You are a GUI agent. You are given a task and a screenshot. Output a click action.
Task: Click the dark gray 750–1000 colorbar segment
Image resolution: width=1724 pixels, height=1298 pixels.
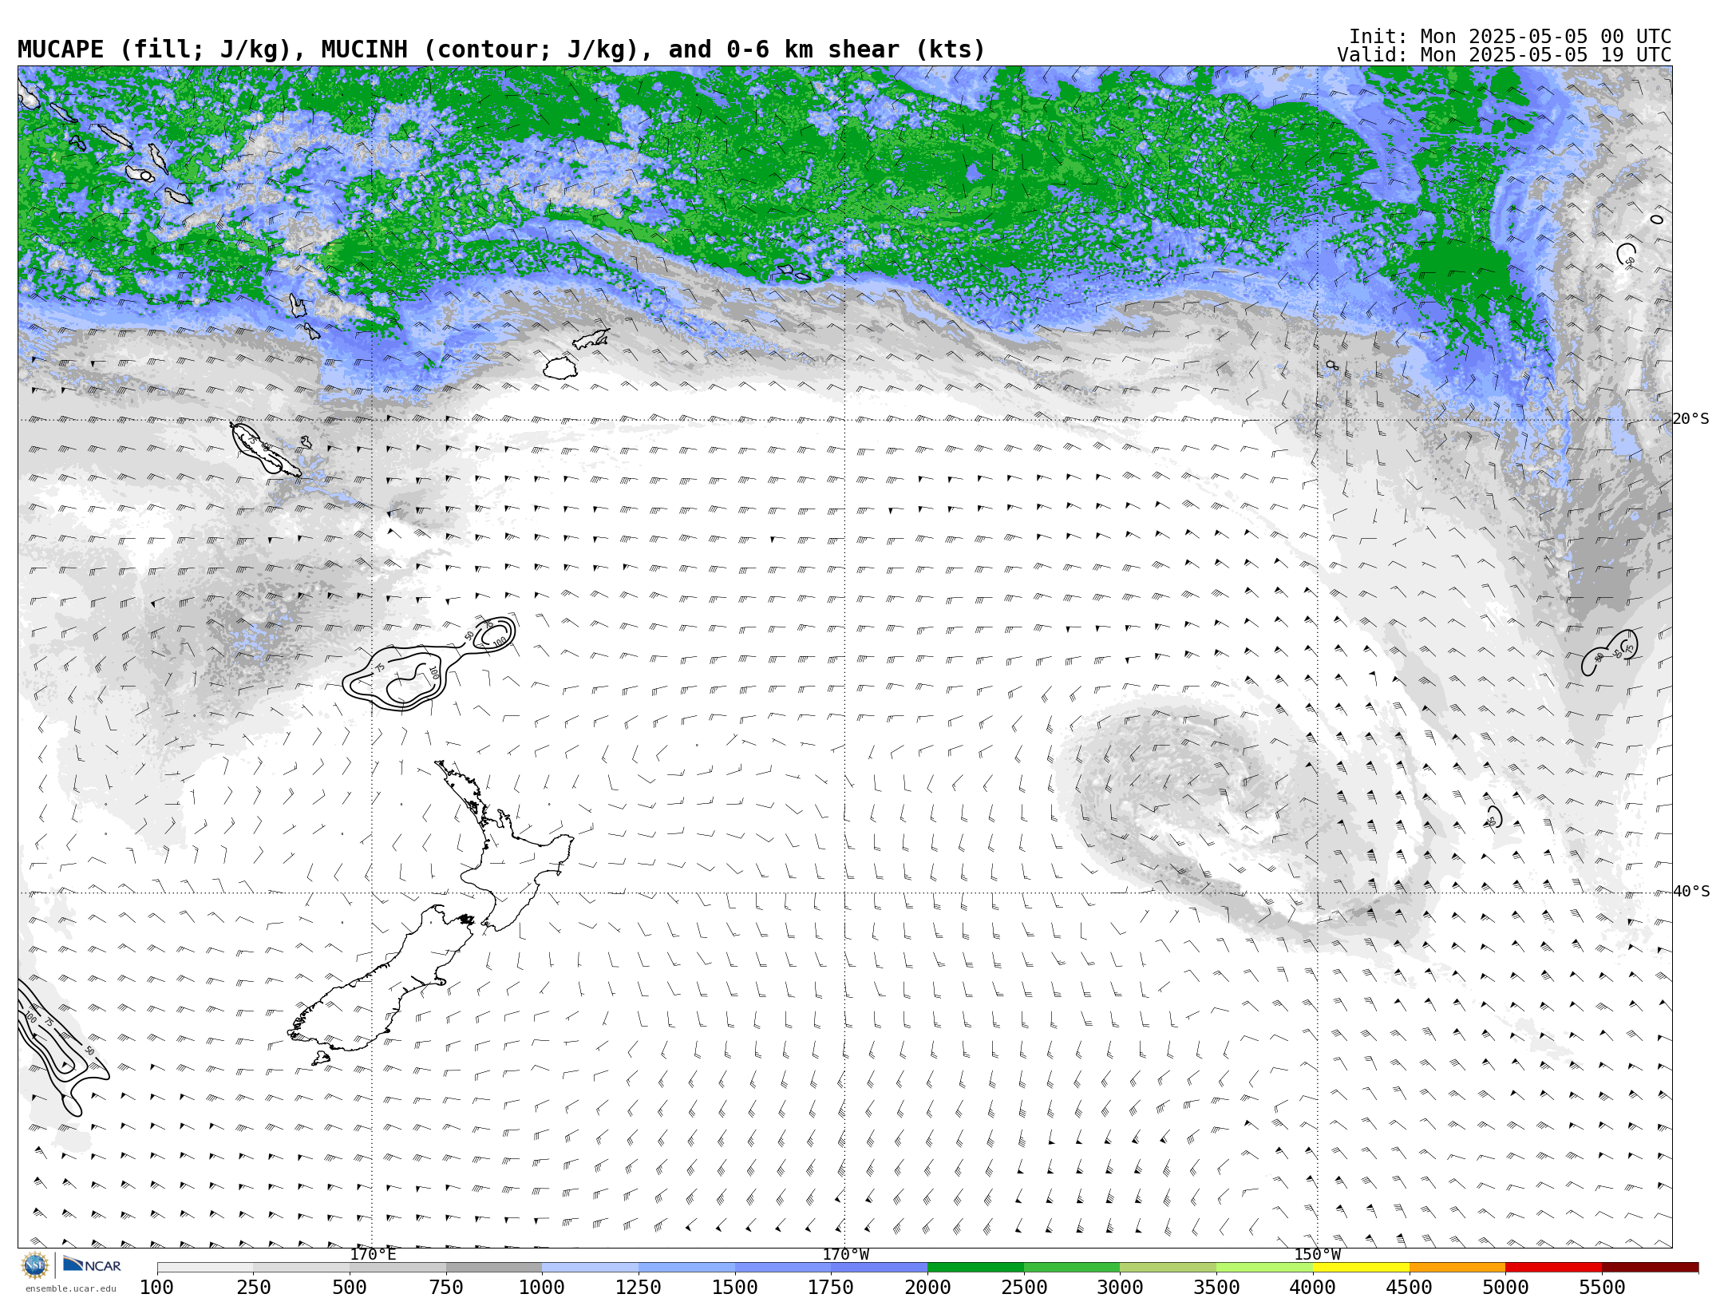coord(494,1268)
